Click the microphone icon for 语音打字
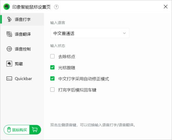This screenshot has width=172, height=140. click(x=9, y=19)
